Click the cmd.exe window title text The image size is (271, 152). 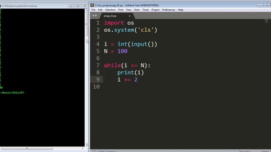(19, 6)
